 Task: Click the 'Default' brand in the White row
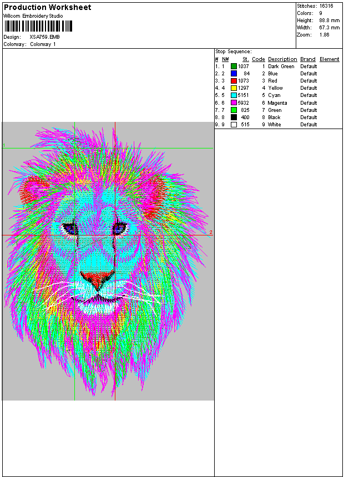[308, 125]
